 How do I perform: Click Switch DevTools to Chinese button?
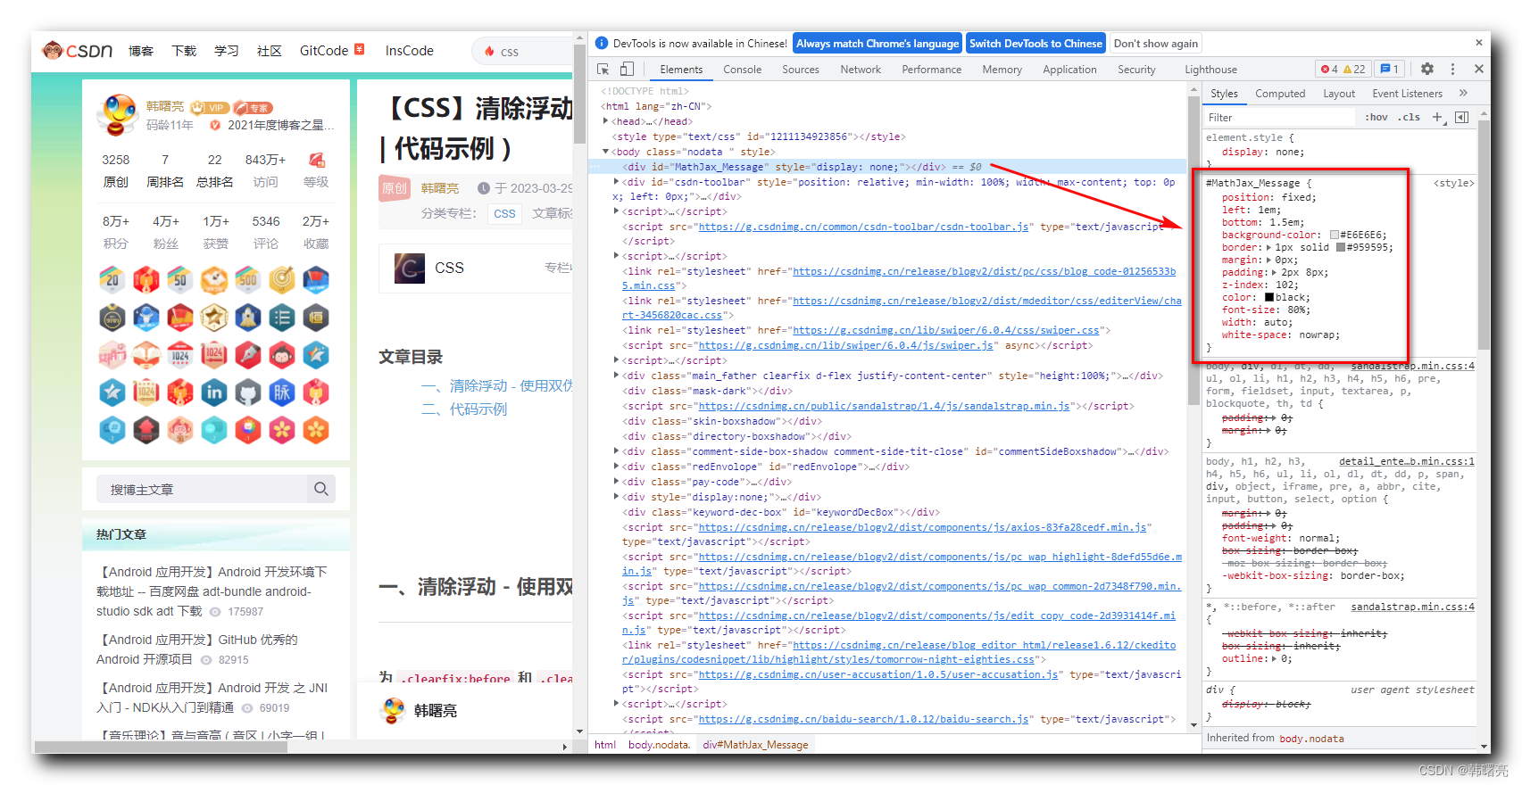click(1035, 43)
